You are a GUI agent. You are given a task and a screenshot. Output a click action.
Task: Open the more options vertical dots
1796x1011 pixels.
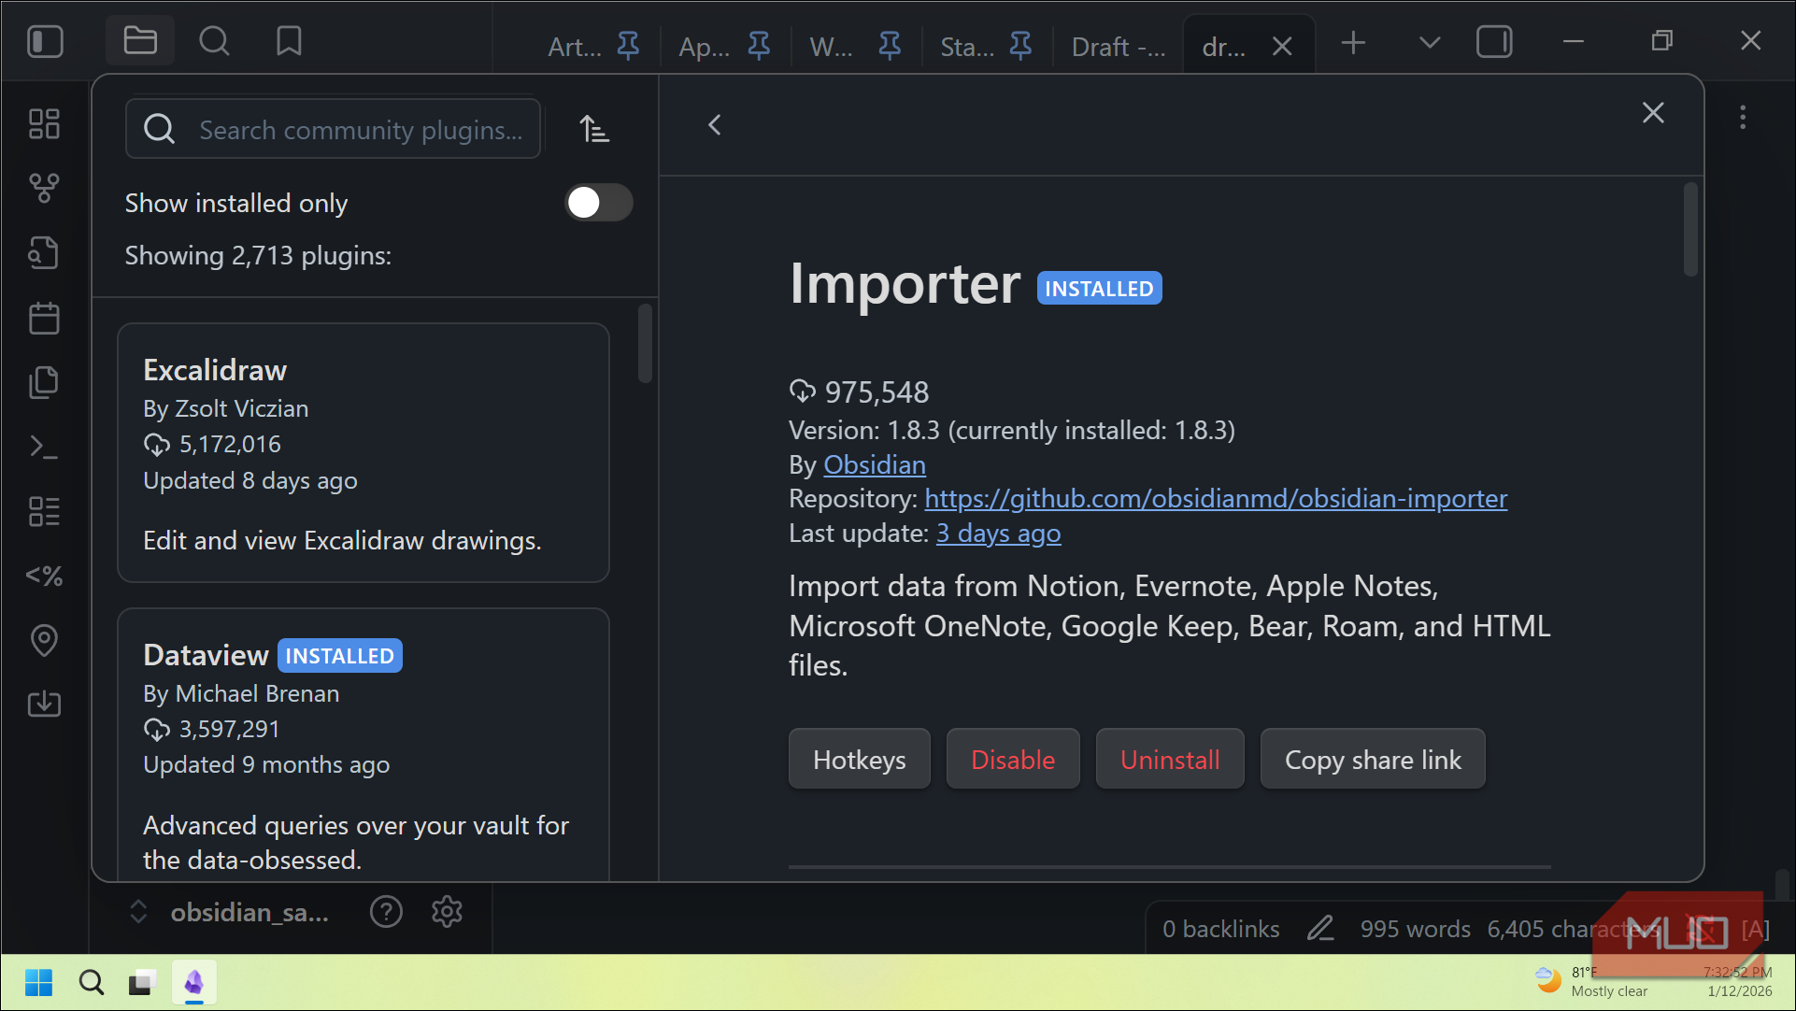pyautogui.click(x=1743, y=118)
